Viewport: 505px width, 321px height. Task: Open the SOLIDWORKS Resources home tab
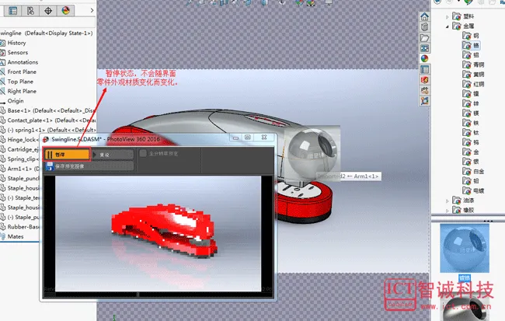(424, 16)
